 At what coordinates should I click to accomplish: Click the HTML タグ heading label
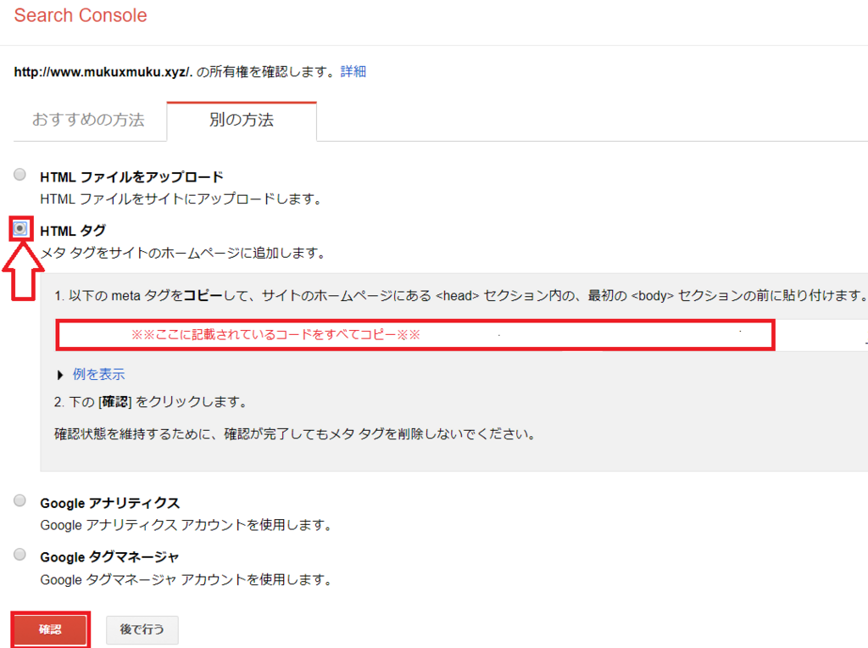pos(73,231)
